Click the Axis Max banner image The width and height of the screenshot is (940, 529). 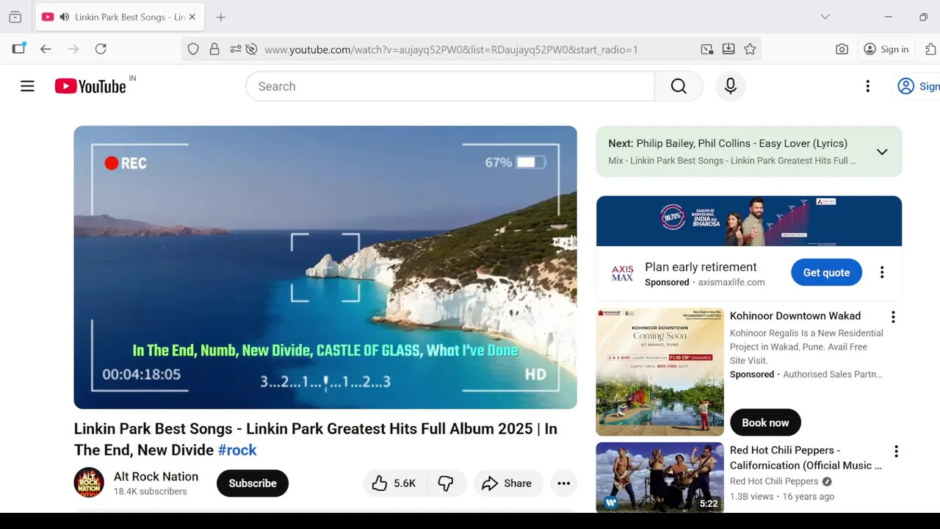tap(749, 221)
